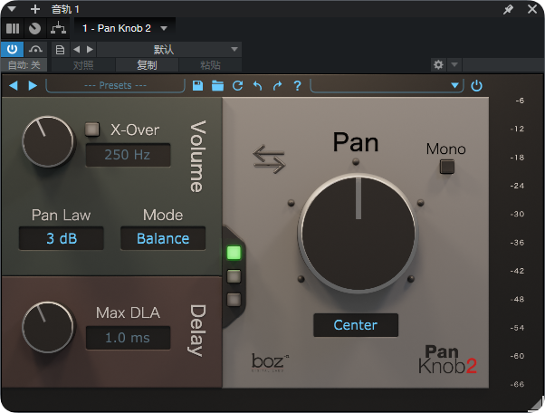545x413 pixels.
Task: Click the mixer bars icon
Action: point(13,28)
